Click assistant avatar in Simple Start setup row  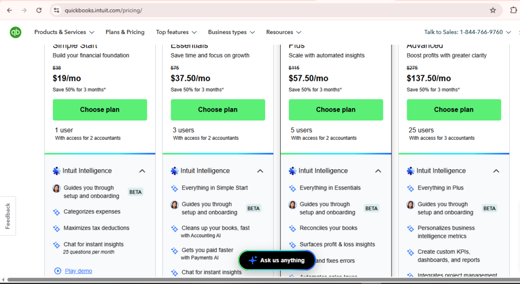click(56, 188)
